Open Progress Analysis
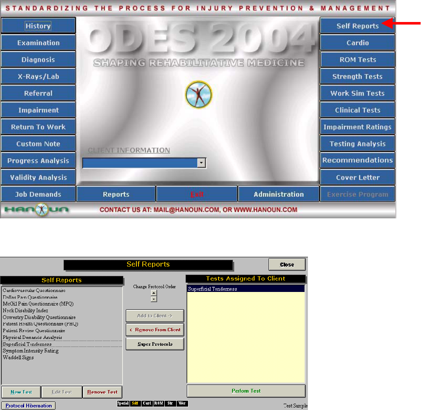The image size is (421, 410). pos(38,161)
